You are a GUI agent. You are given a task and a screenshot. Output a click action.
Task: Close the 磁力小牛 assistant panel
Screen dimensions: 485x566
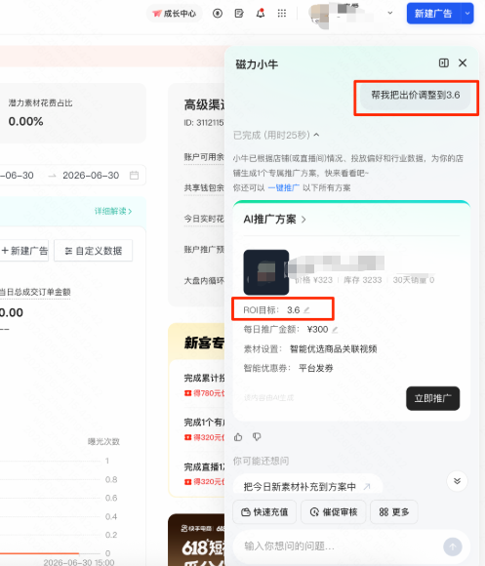pos(463,63)
